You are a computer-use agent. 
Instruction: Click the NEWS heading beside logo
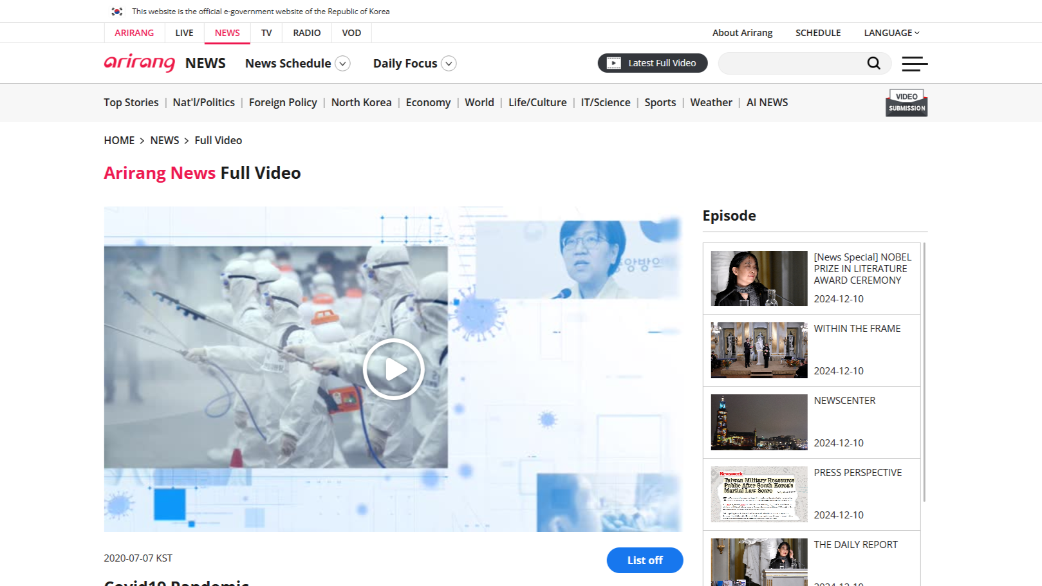[x=205, y=63]
